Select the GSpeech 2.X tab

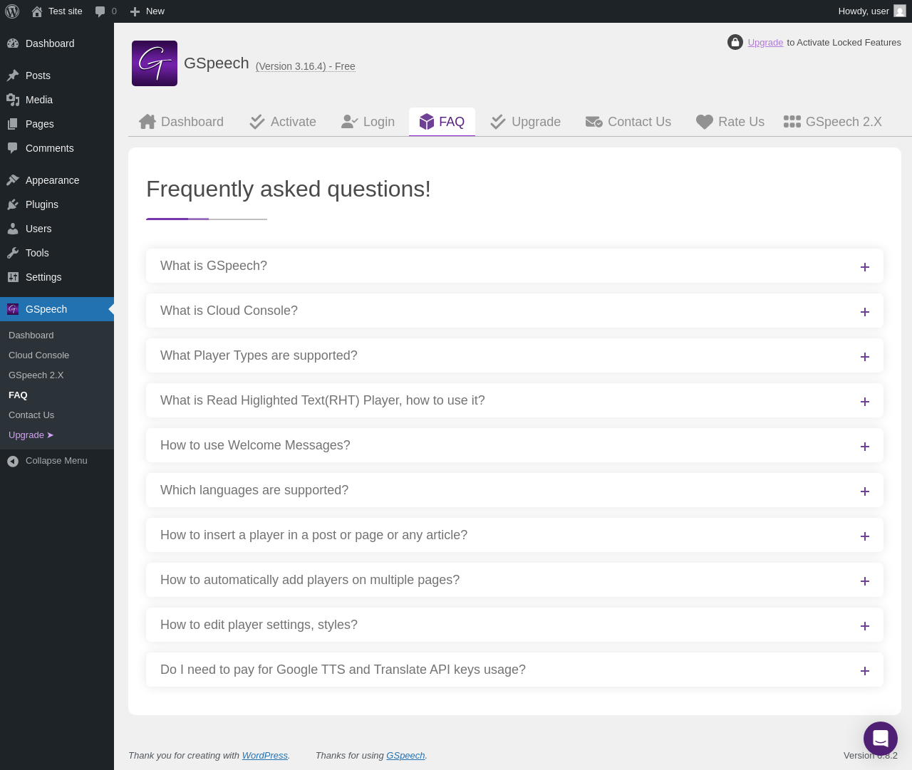point(833,122)
